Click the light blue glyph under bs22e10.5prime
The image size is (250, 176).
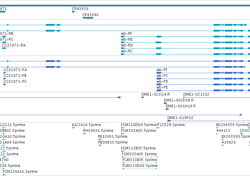coord(73,128)
